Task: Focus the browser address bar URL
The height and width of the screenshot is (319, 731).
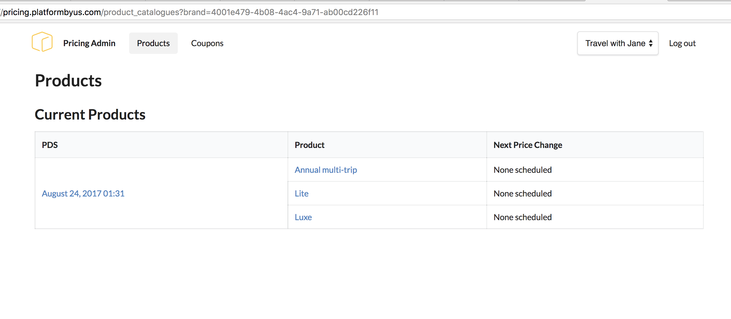Action: click(190, 12)
